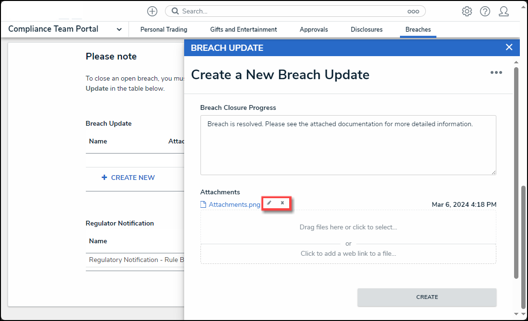Open the help question mark icon
Viewport: 528px width, 321px height.
[x=485, y=12]
